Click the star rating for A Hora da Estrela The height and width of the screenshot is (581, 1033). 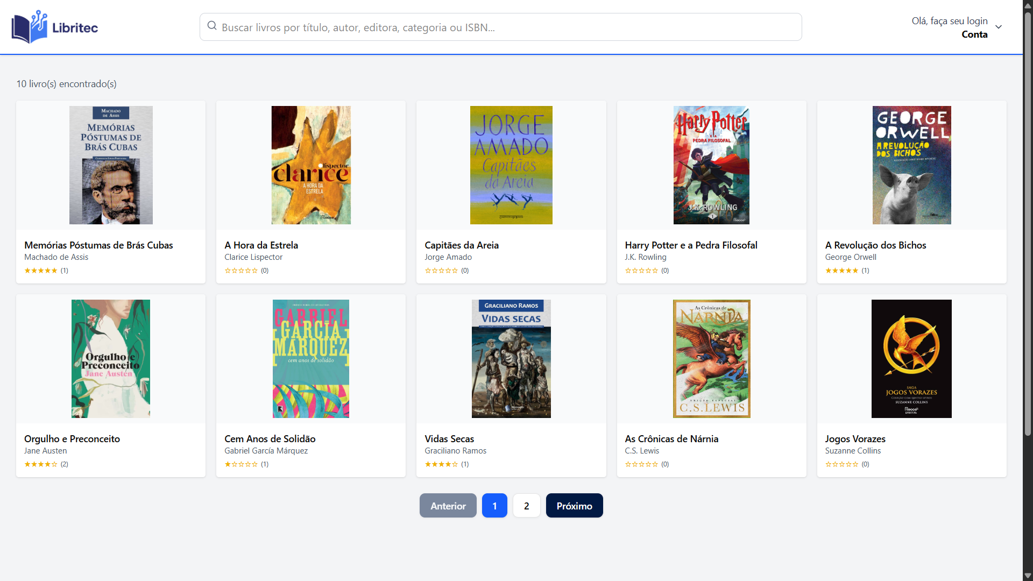click(241, 271)
